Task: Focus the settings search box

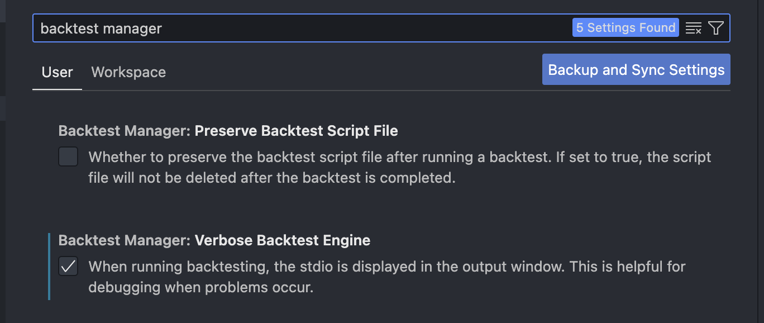Action: coord(335,28)
